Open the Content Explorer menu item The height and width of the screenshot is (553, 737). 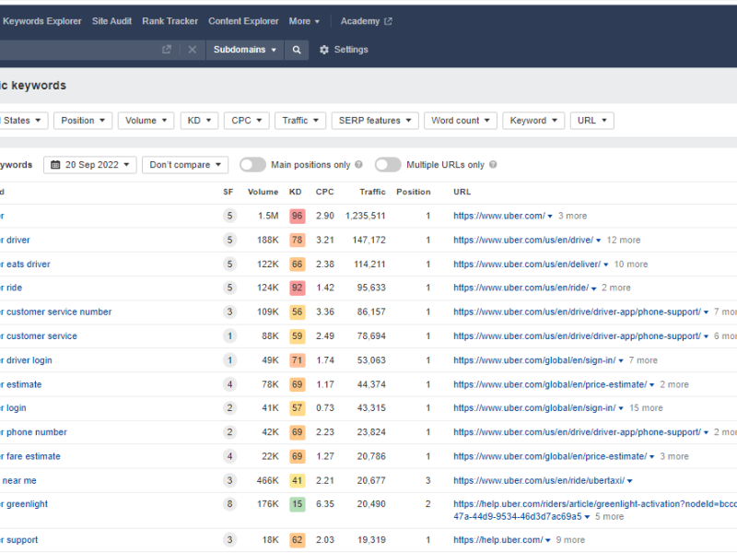click(243, 21)
